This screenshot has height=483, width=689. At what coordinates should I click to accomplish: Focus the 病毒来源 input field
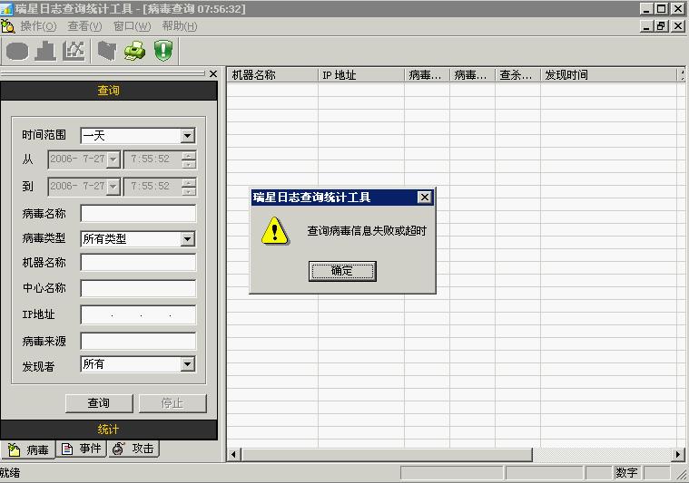pos(138,342)
